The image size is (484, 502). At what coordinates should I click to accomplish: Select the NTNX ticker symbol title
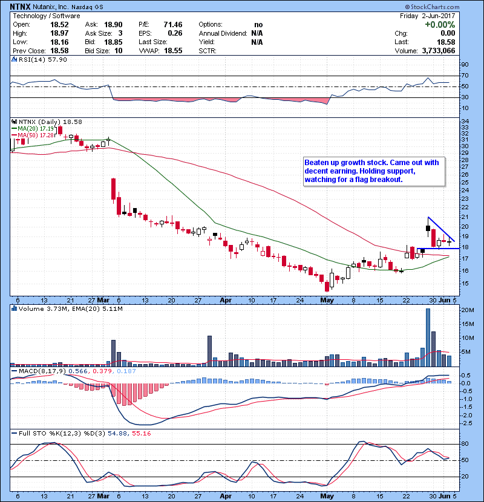[21, 7]
